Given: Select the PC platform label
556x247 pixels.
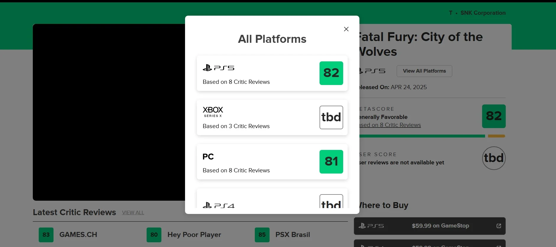Looking at the screenshot, I should click(x=208, y=157).
